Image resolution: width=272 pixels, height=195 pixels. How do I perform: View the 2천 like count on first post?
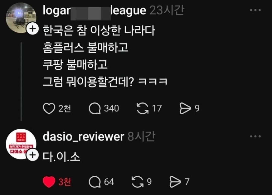65,109
